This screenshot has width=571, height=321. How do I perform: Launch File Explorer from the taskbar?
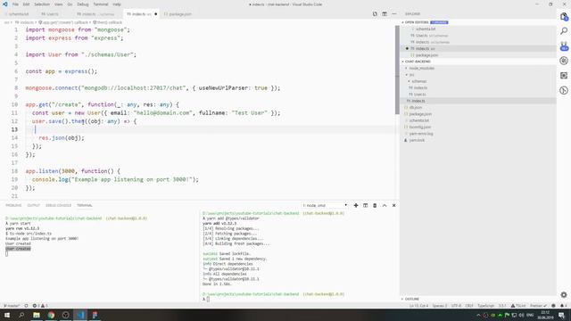click(37, 315)
